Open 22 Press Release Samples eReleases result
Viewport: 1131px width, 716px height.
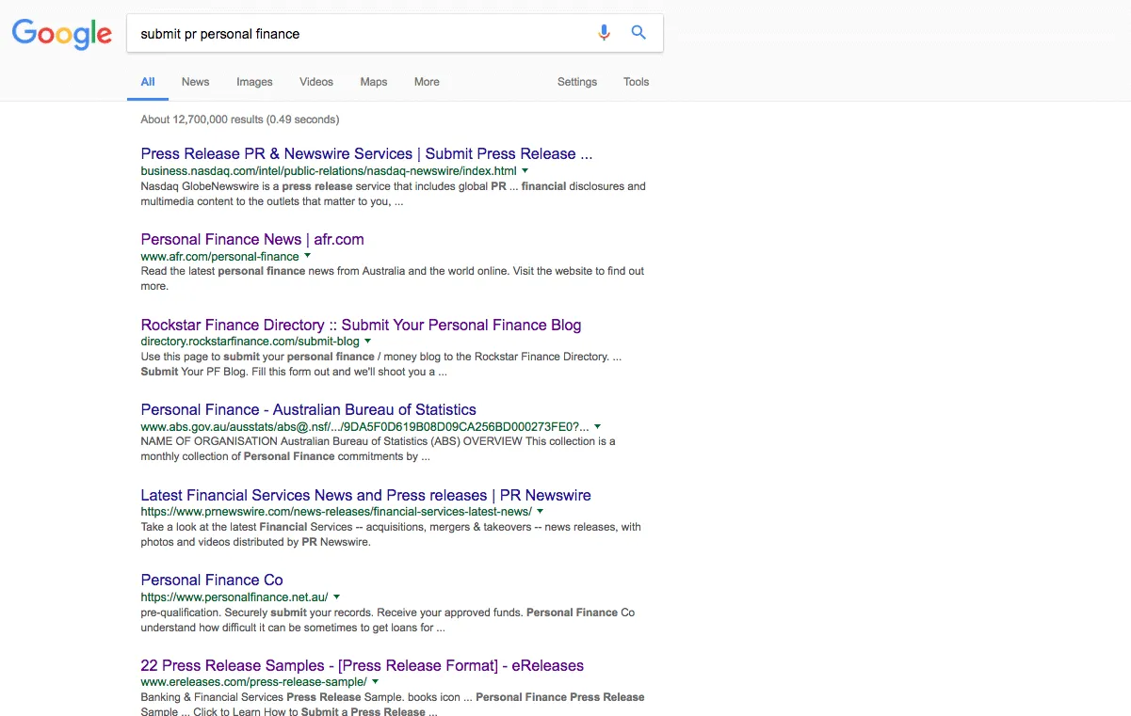(362, 665)
